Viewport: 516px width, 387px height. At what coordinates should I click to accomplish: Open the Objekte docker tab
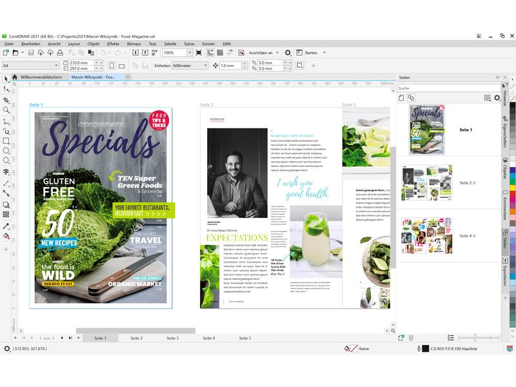pyautogui.click(x=505, y=167)
